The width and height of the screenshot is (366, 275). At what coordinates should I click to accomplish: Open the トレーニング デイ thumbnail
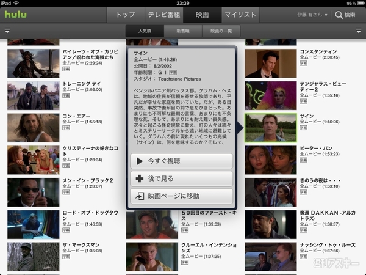(x=34, y=95)
